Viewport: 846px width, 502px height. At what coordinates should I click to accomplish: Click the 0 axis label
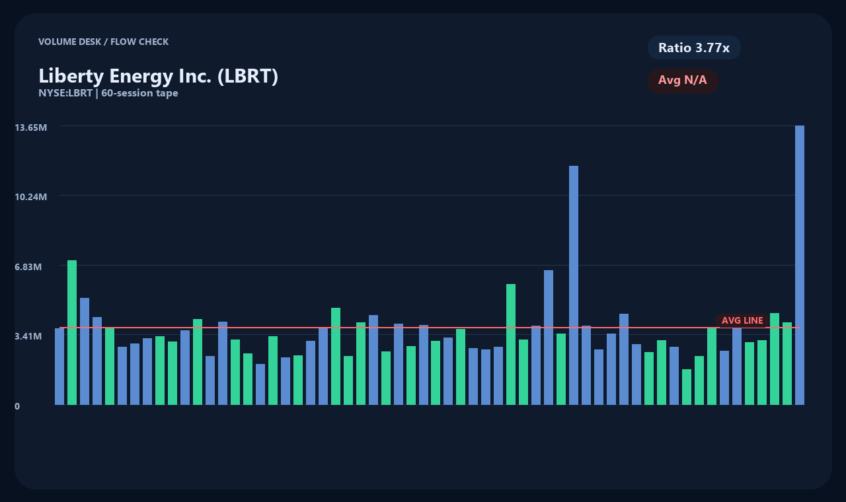(x=17, y=406)
